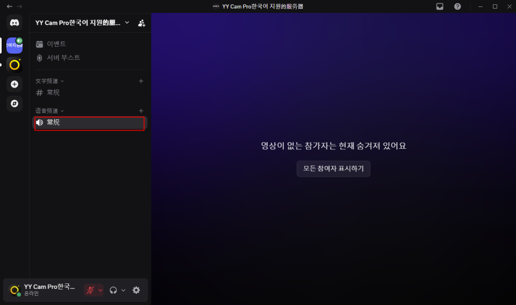
Task: Open the Discover servers compass icon
Action: tap(15, 103)
